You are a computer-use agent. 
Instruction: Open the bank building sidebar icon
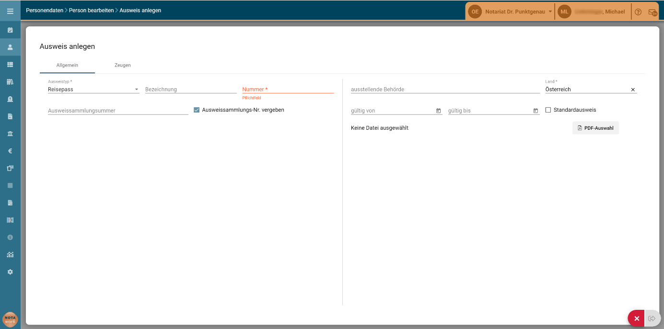click(x=10, y=134)
